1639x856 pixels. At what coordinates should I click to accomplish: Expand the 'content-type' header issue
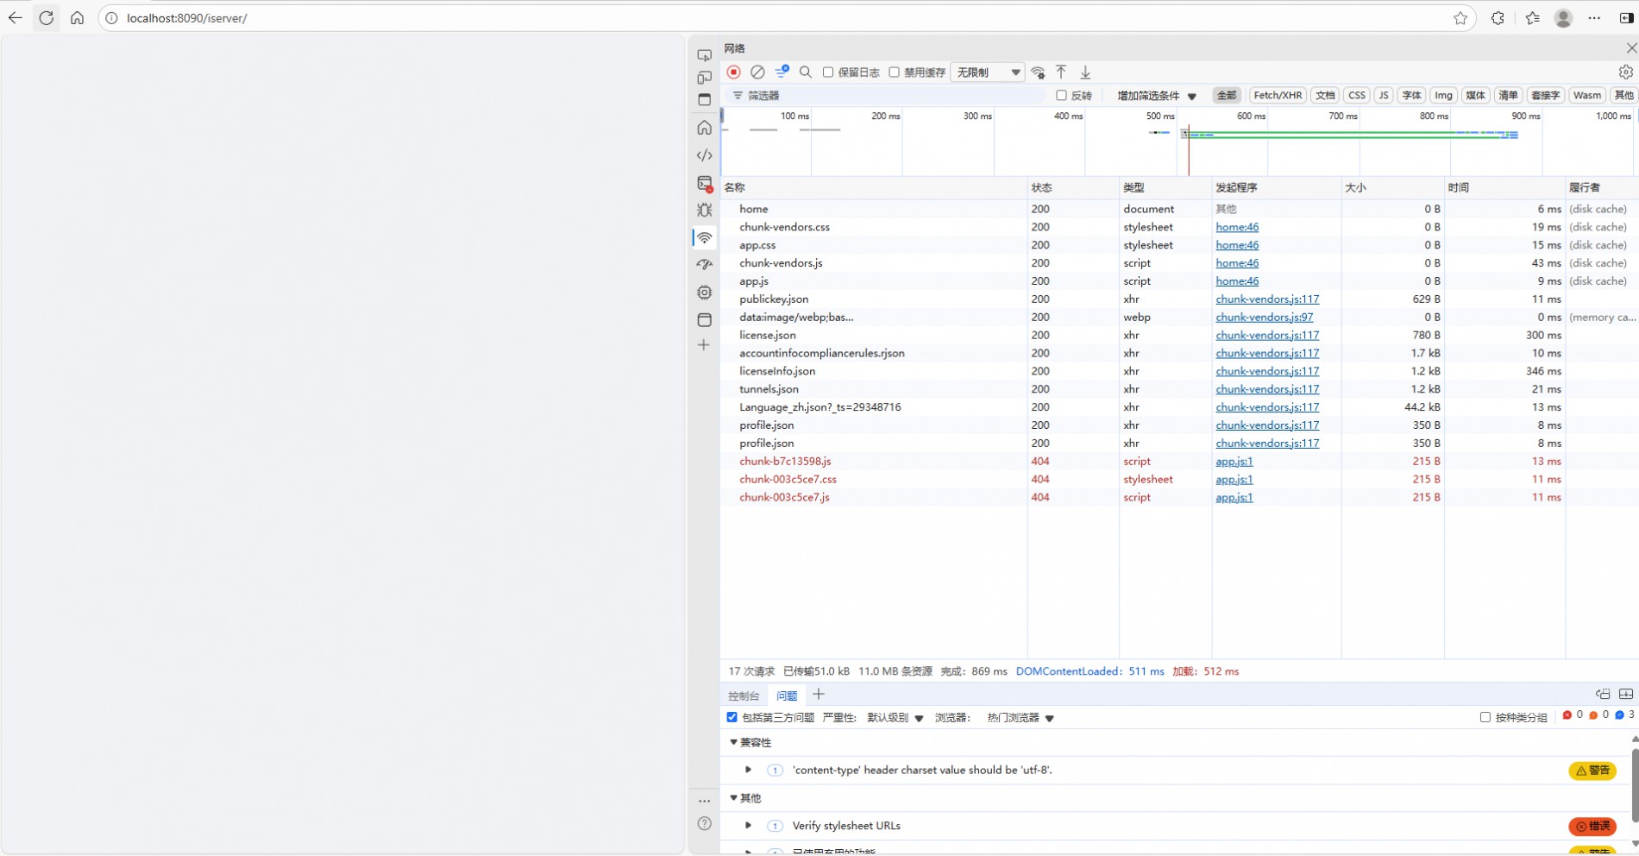tap(748, 770)
